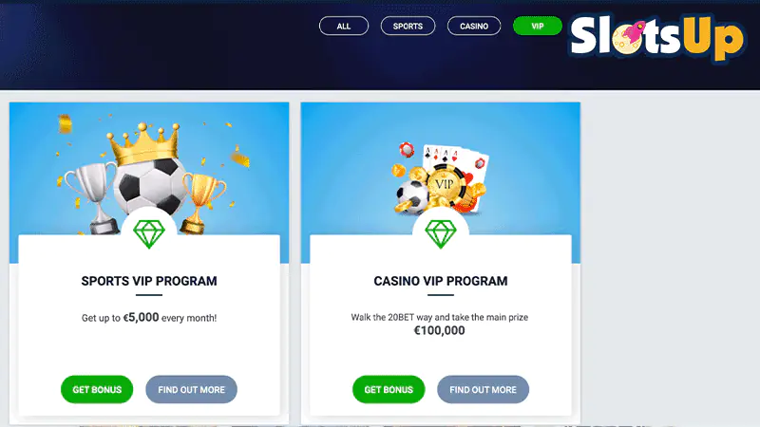Image resolution: width=760 pixels, height=427 pixels.
Task: Click the gold crown on the soccer ball
Action: point(144,143)
